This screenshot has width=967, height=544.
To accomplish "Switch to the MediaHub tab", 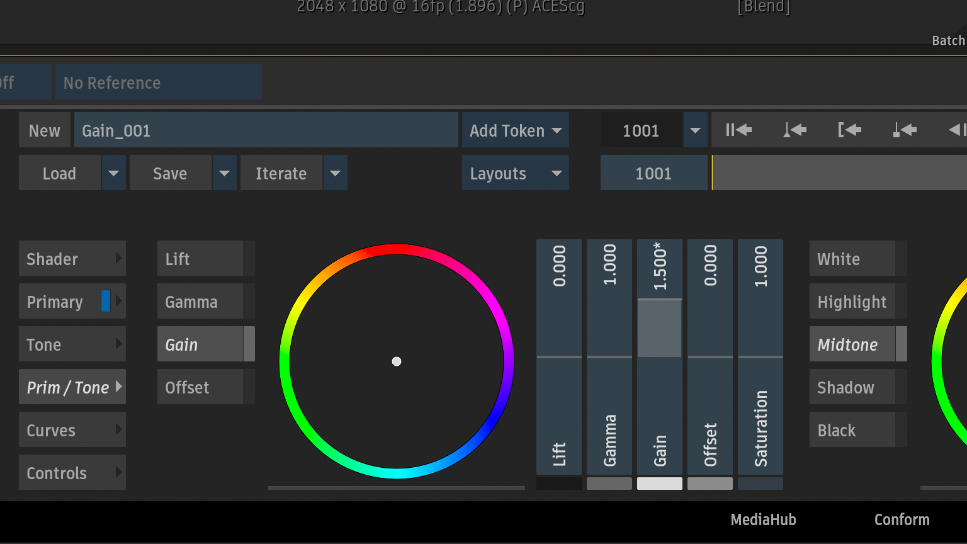I will point(763,519).
